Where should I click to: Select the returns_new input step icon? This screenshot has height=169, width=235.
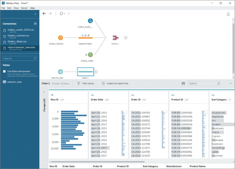pos(60,72)
